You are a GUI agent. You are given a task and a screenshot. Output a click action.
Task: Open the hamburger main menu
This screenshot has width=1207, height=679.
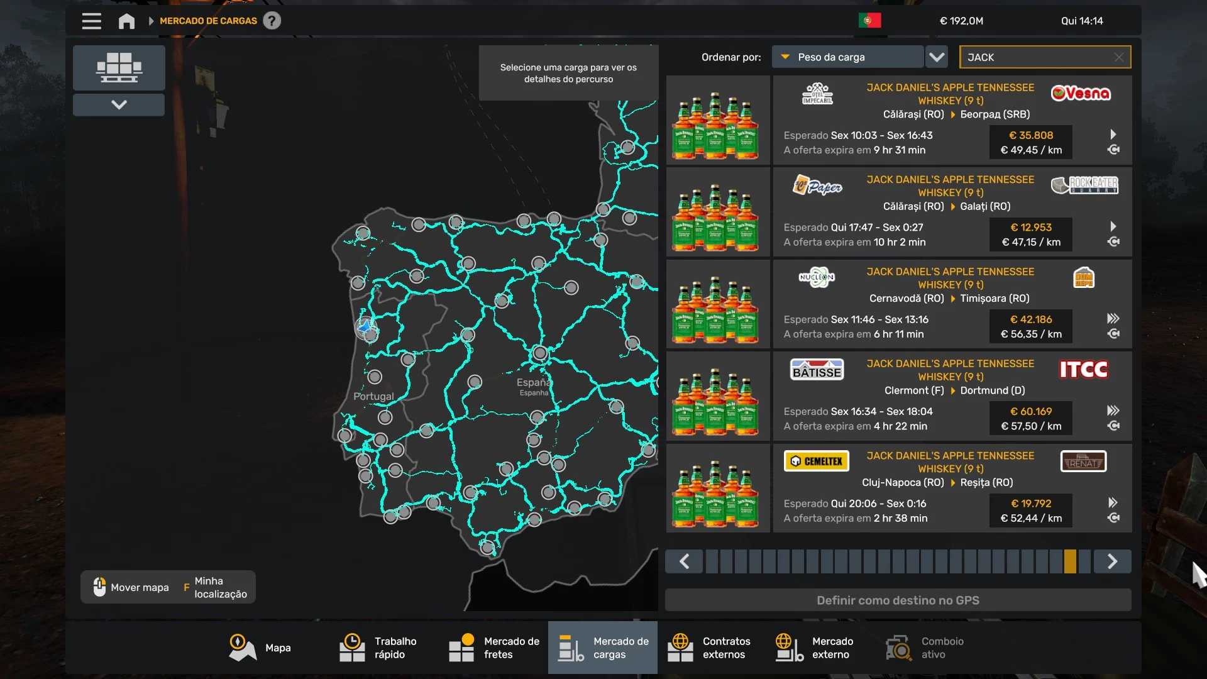click(91, 21)
